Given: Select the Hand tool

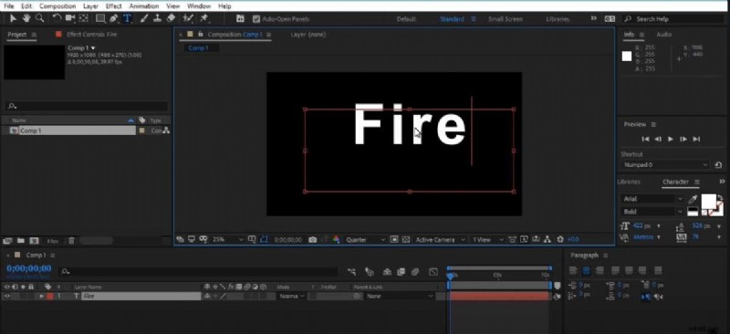Looking at the screenshot, I should [26, 18].
